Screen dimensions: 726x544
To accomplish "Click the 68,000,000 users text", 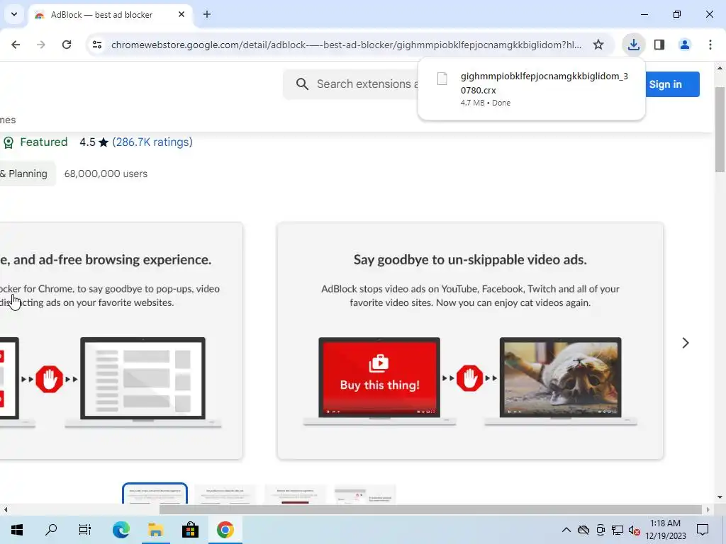I will 106,174.
